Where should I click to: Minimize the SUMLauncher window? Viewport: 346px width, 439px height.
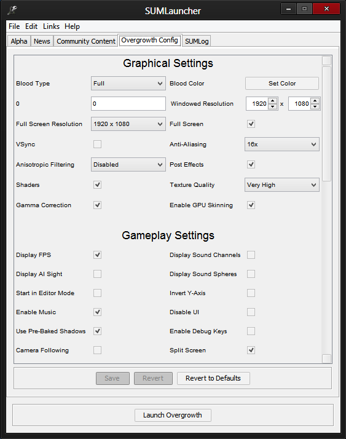coord(289,9)
